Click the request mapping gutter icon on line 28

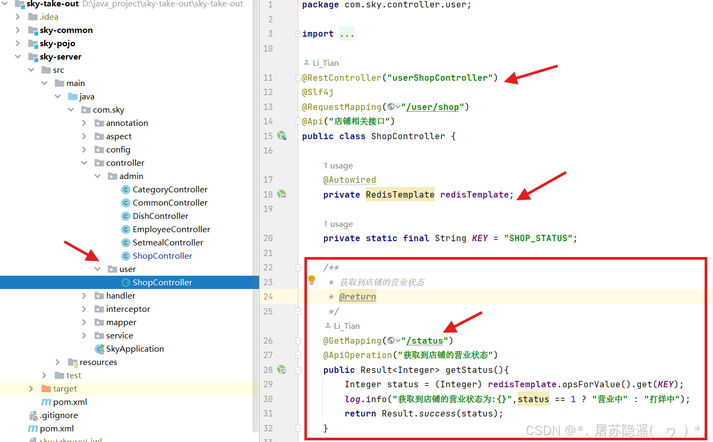pos(282,370)
